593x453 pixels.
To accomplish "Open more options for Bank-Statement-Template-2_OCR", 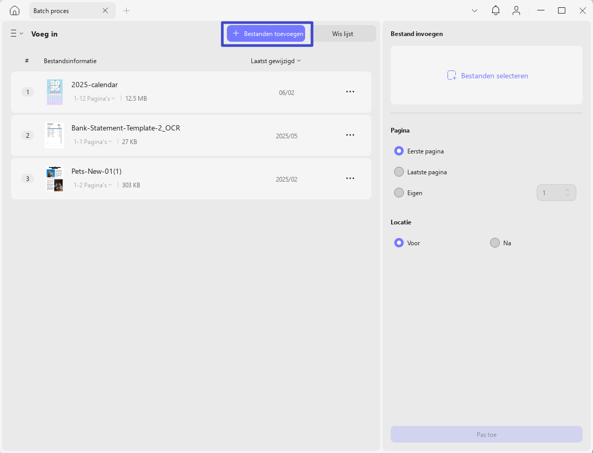I will click(350, 135).
